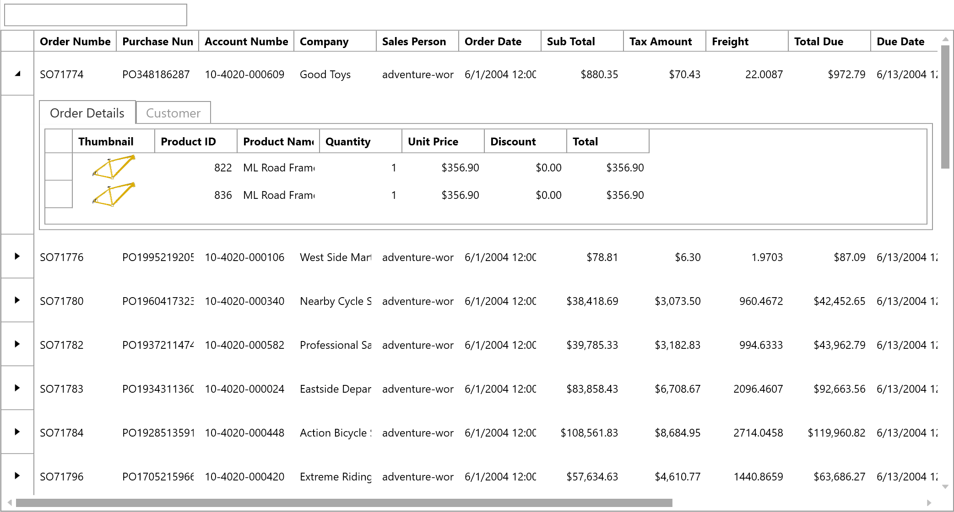Sort by the Order Number column

point(75,41)
